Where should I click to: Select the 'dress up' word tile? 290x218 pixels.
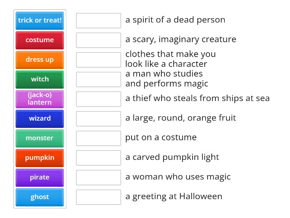pyautogui.click(x=40, y=60)
